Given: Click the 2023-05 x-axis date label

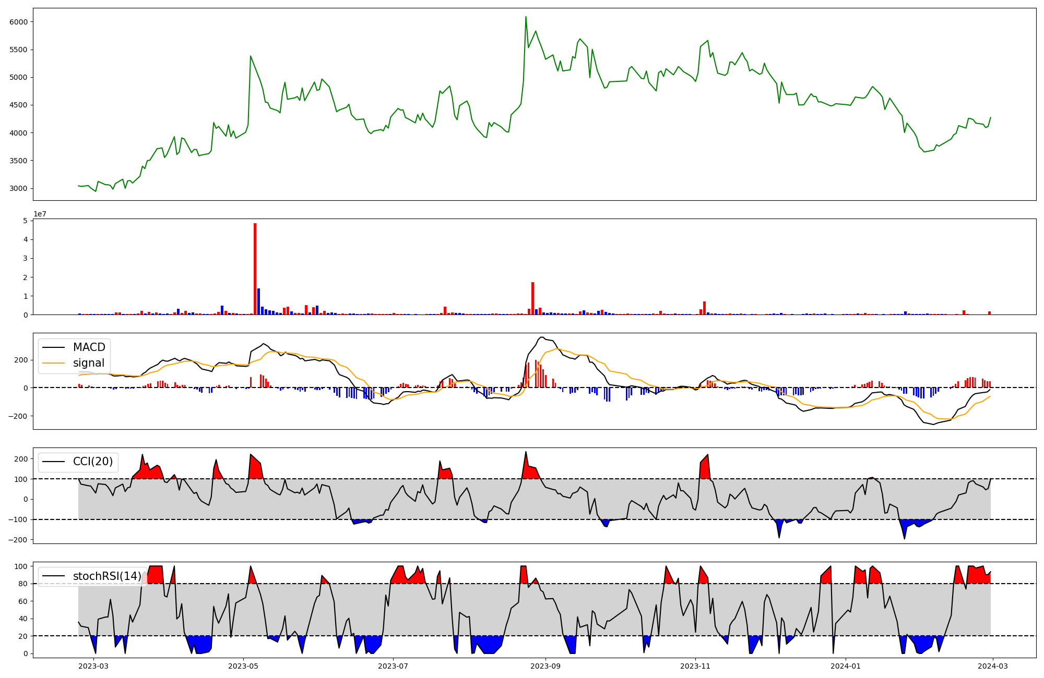Looking at the screenshot, I should [243, 666].
